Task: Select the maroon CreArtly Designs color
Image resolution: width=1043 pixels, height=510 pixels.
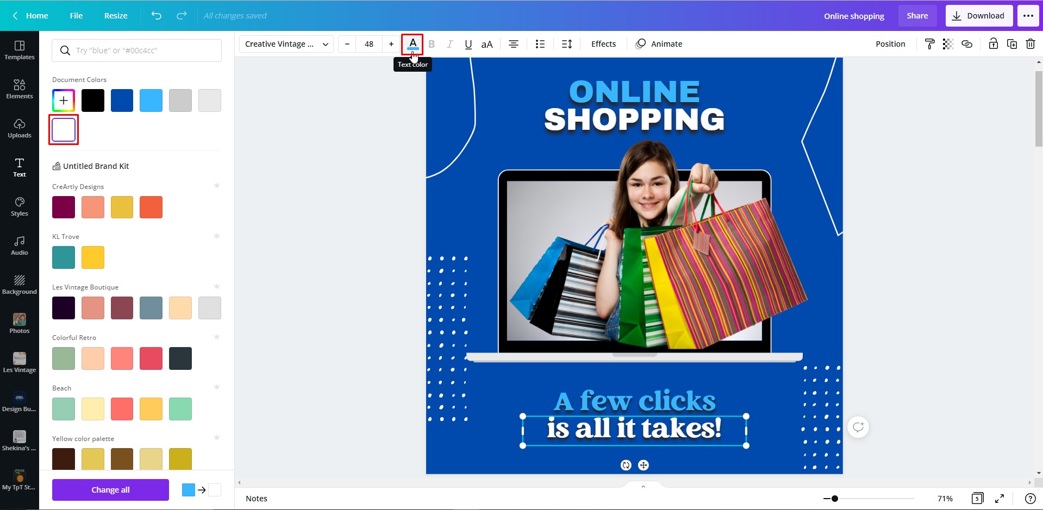Action: [64, 207]
